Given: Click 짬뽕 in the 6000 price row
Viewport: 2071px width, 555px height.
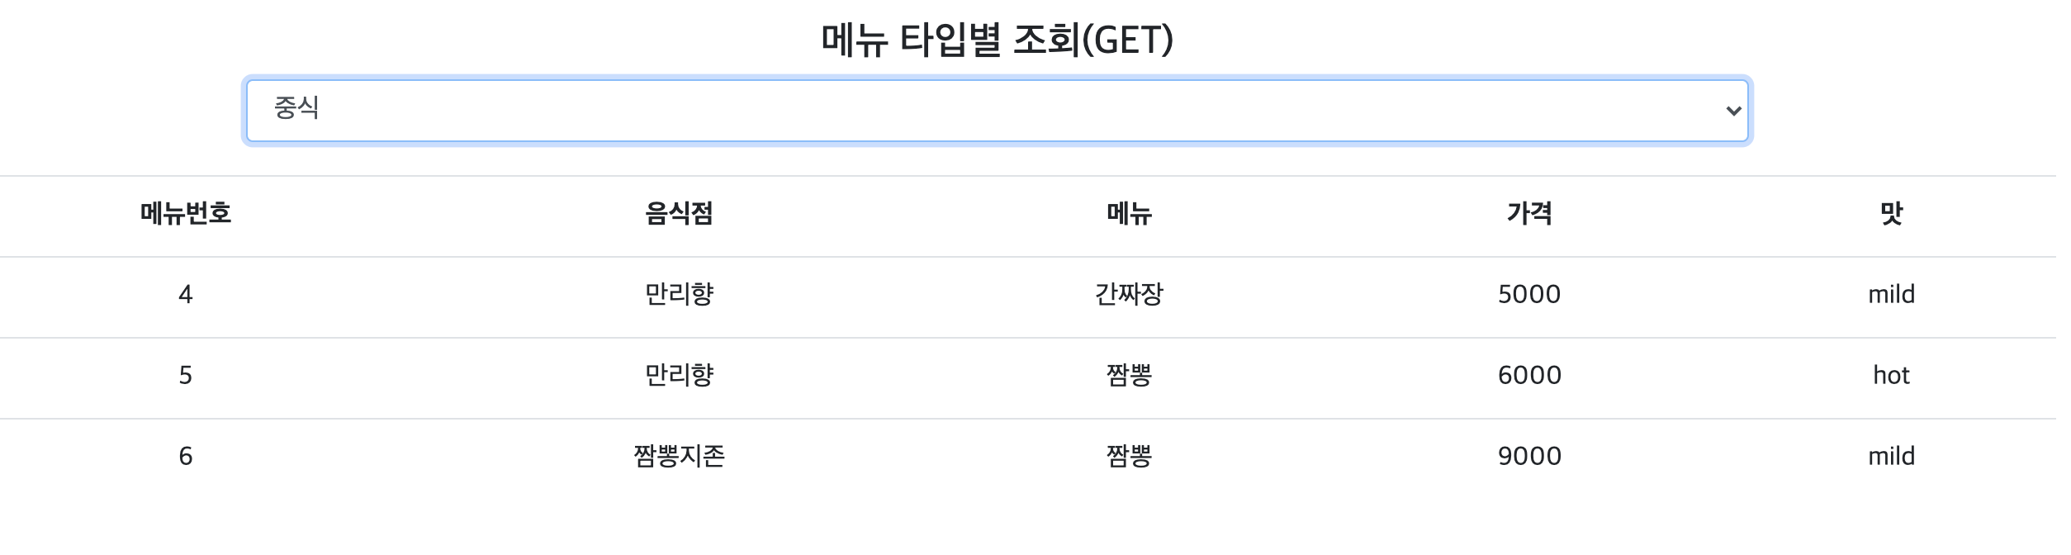Looking at the screenshot, I should [x=1129, y=376].
